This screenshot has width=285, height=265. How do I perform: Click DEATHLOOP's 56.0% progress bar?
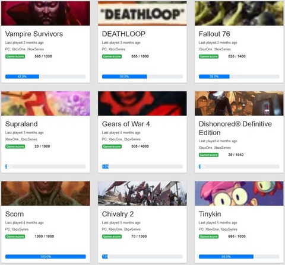click(142, 76)
